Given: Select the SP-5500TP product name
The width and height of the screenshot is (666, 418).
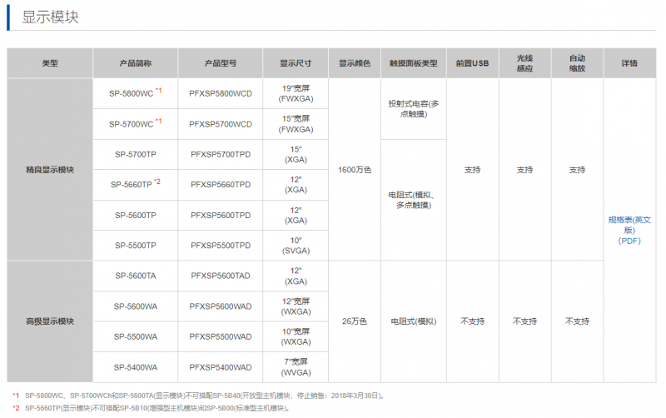Looking at the screenshot, I should [x=136, y=246].
